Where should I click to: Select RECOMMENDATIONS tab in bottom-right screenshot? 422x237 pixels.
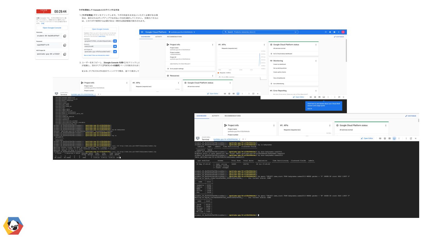tap(233, 116)
